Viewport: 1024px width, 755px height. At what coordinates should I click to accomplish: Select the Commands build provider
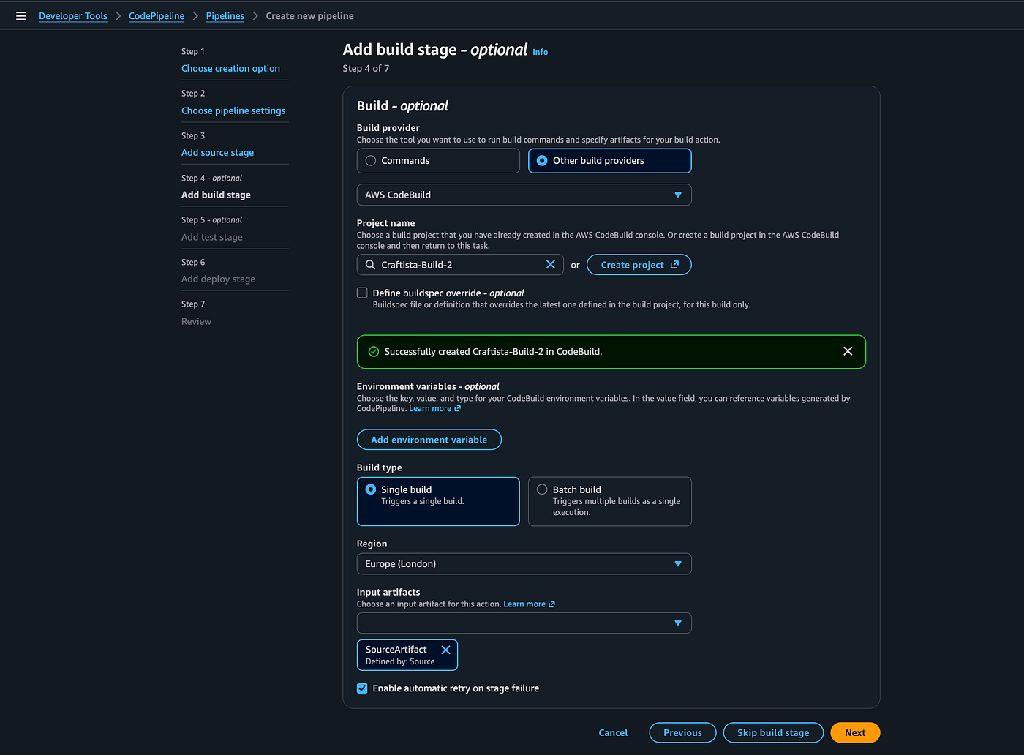click(438, 161)
